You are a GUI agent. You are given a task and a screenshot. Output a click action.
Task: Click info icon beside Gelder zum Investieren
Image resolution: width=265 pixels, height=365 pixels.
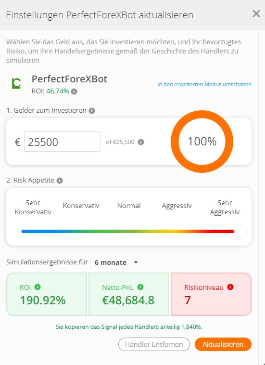click(x=92, y=111)
